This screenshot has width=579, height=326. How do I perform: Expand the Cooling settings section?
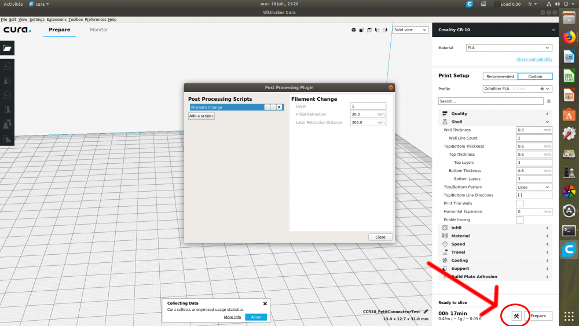click(495, 261)
